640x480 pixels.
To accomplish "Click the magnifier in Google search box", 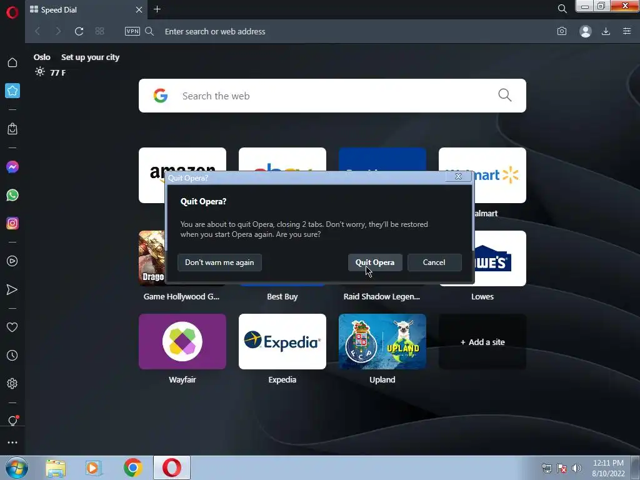I will pos(504,96).
